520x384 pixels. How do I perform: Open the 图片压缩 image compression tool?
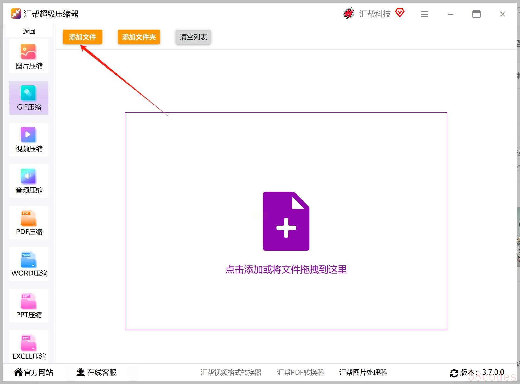coord(29,57)
